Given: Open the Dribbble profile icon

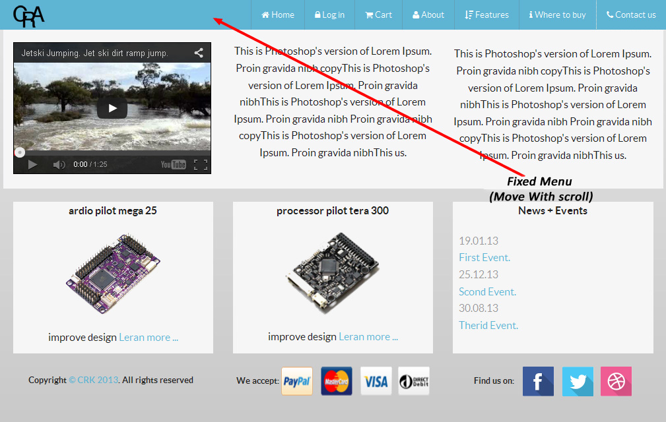Looking at the screenshot, I should tap(616, 381).
